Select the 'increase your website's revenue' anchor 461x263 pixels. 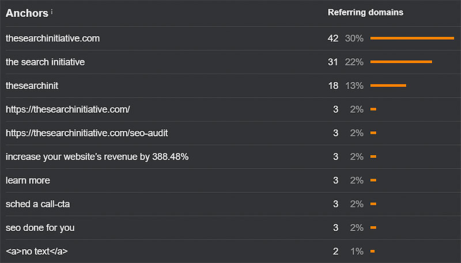tap(97, 157)
